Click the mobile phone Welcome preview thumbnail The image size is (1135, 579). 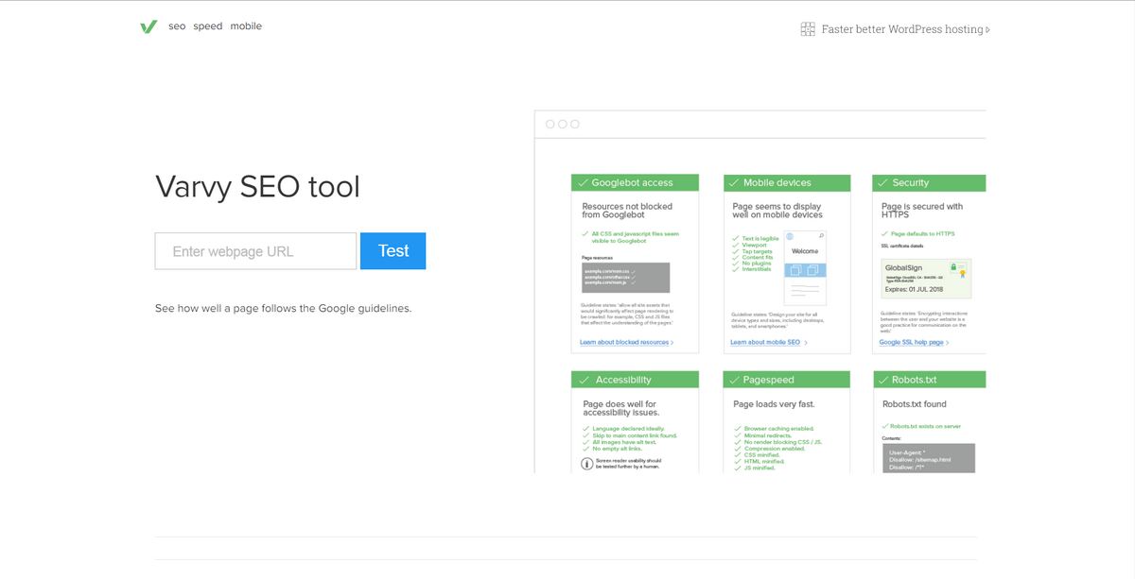click(x=806, y=267)
